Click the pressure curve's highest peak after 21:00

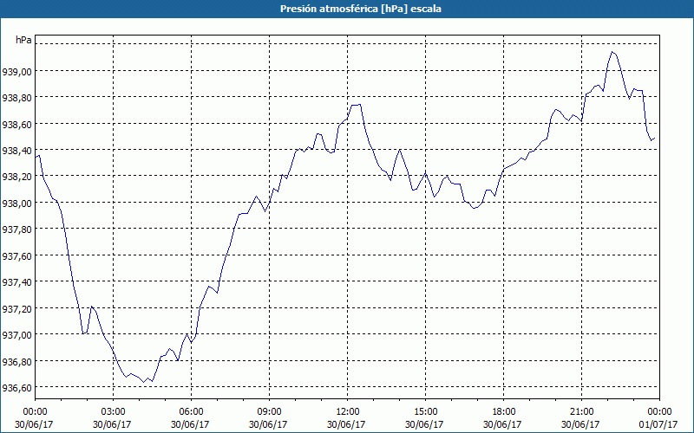pos(612,52)
